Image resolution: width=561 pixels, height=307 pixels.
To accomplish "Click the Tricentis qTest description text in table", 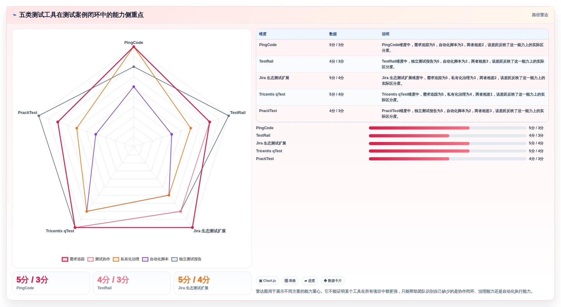I will [x=463, y=97].
